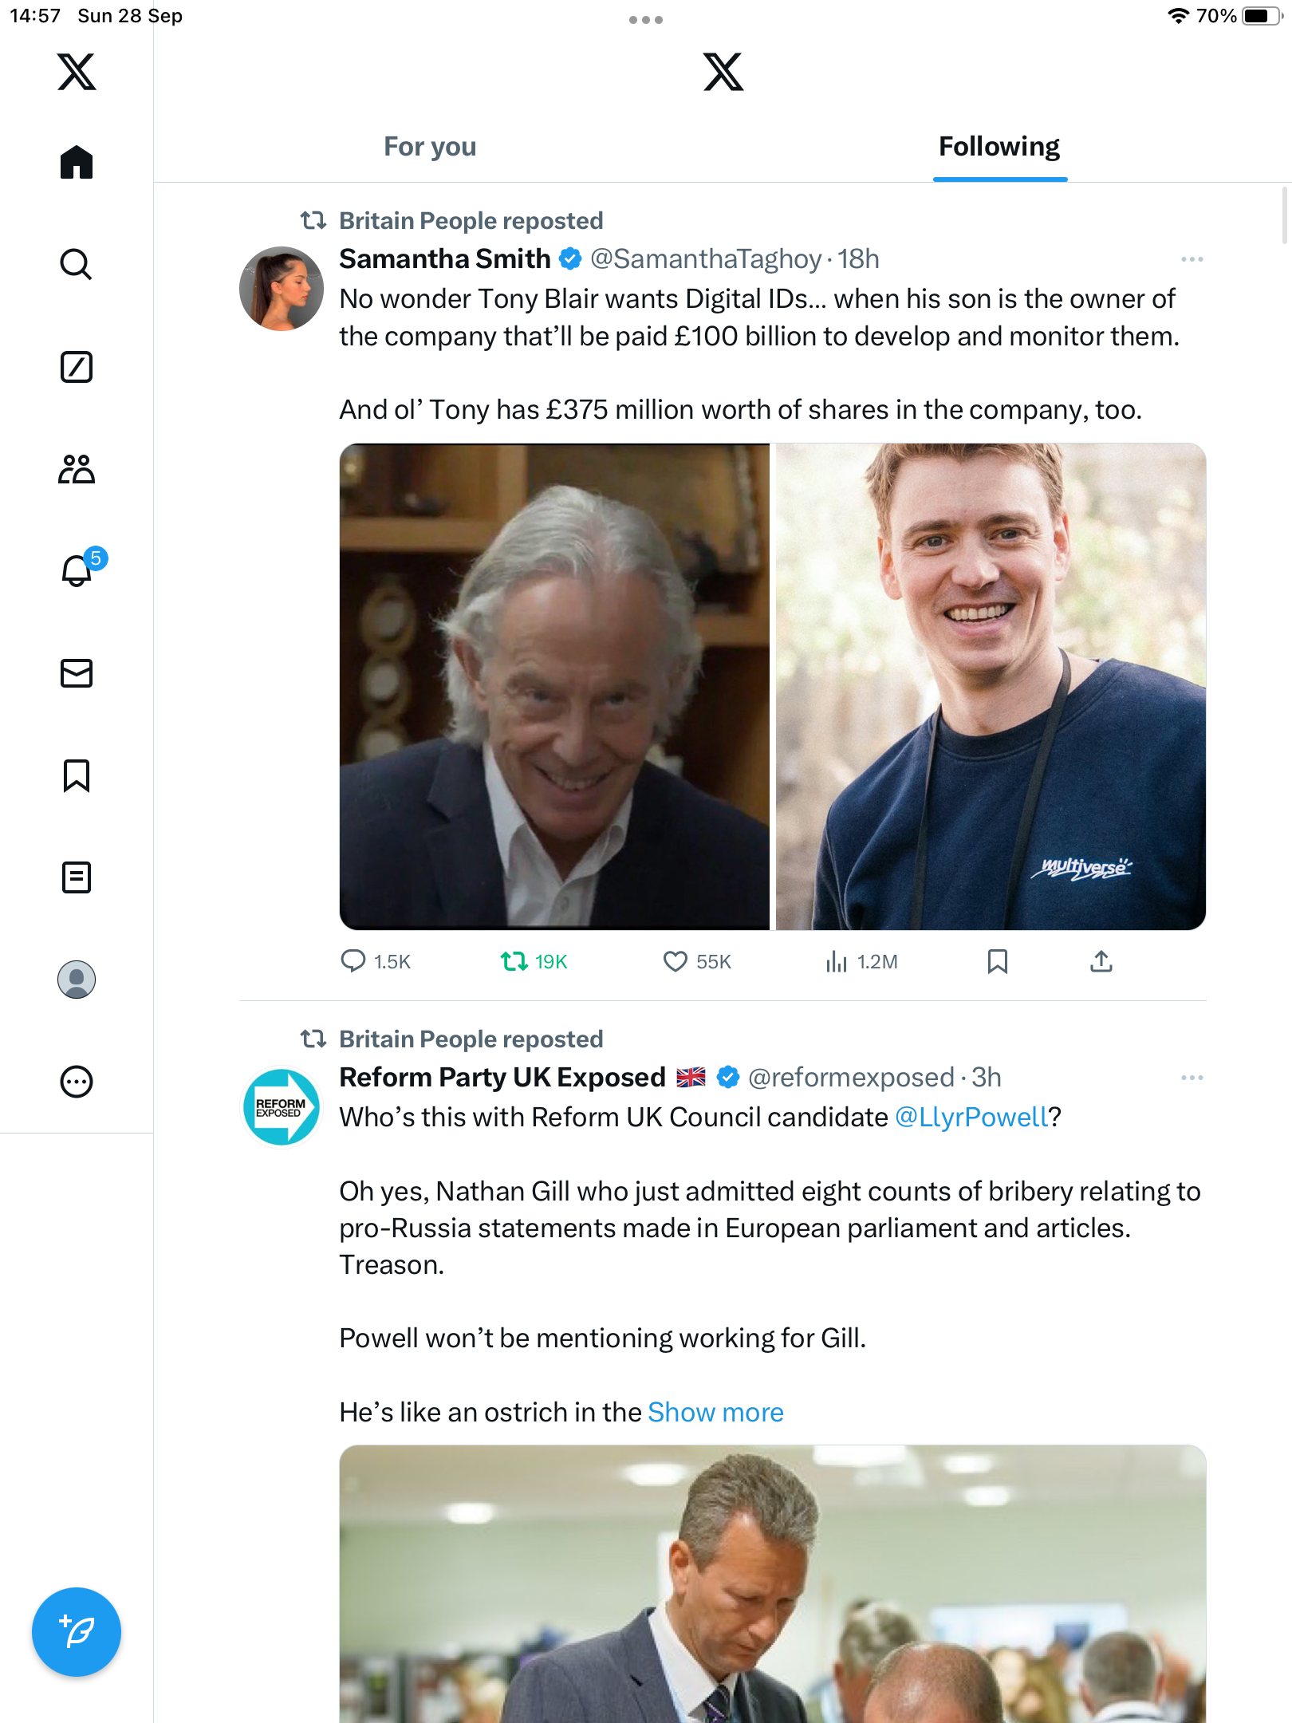The height and width of the screenshot is (1723, 1292).
Task: Open Notifications bell with 5 badge
Action: point(77,571)
